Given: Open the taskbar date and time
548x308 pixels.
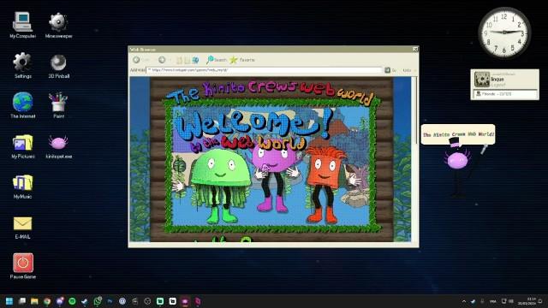Looking at the screenshot, I should (527, 301).
